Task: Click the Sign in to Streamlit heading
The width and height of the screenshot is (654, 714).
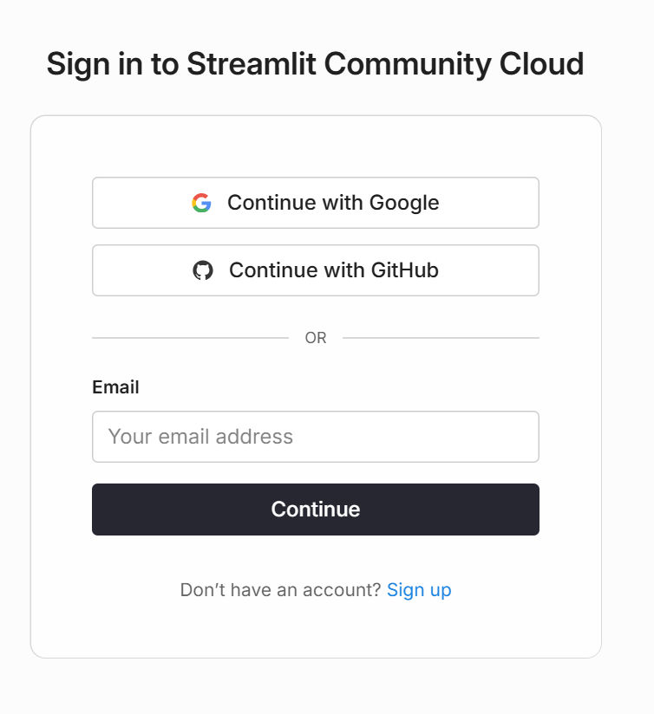Action: (x=316, y=64)
